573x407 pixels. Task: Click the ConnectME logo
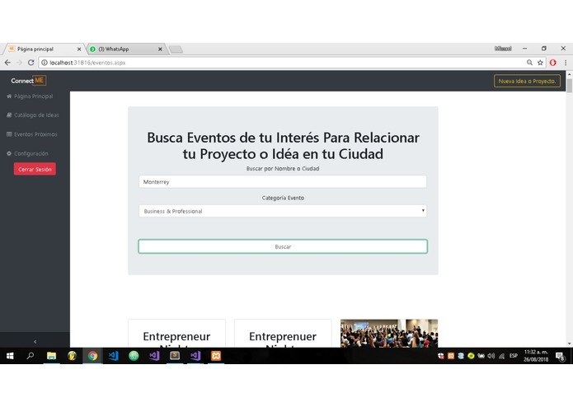tap(28, 81)
